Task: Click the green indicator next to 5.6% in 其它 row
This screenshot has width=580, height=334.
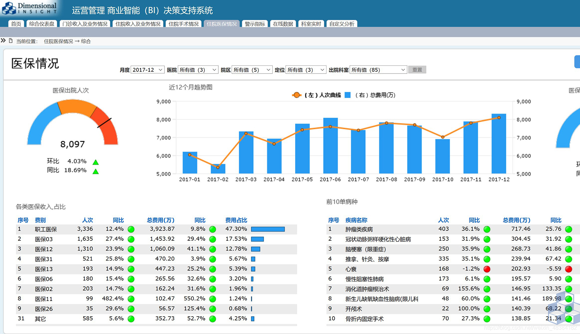Action: coord(131,319)
